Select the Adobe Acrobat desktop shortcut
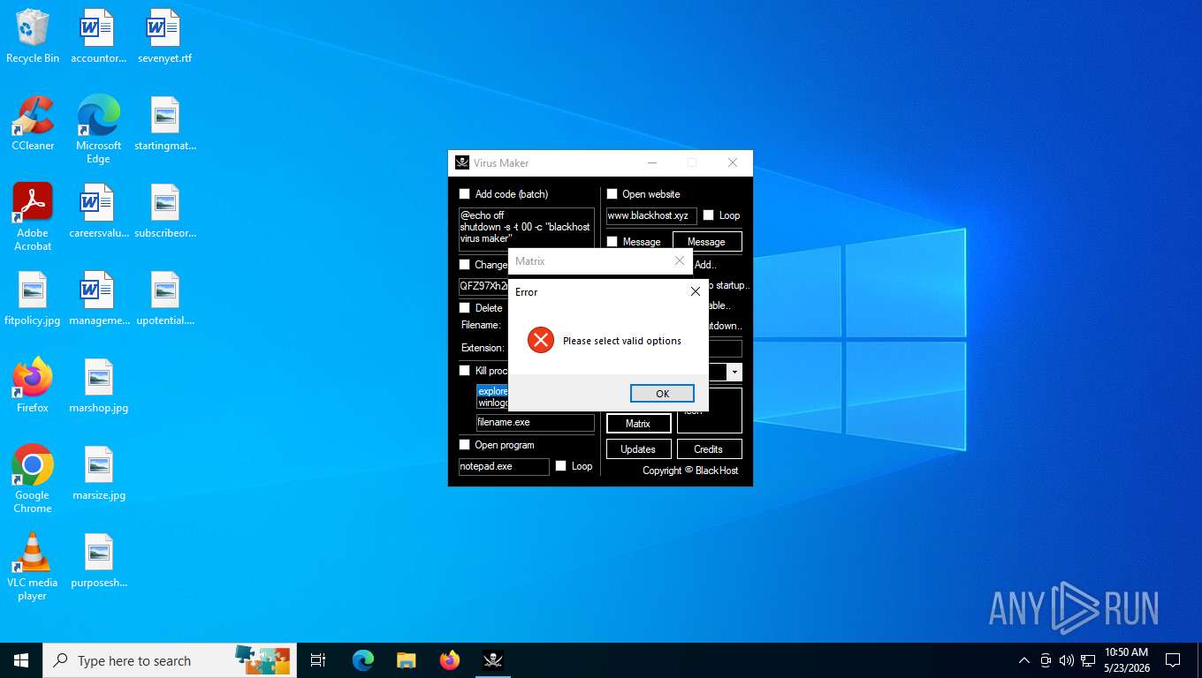The width and height of the screenshot is (1202, 678). click(x=33, y=217)
